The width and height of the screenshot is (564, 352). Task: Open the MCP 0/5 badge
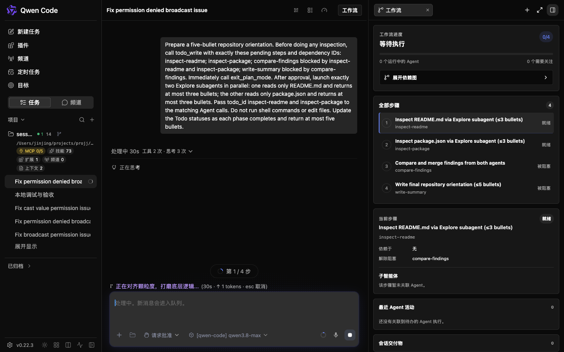31,151
